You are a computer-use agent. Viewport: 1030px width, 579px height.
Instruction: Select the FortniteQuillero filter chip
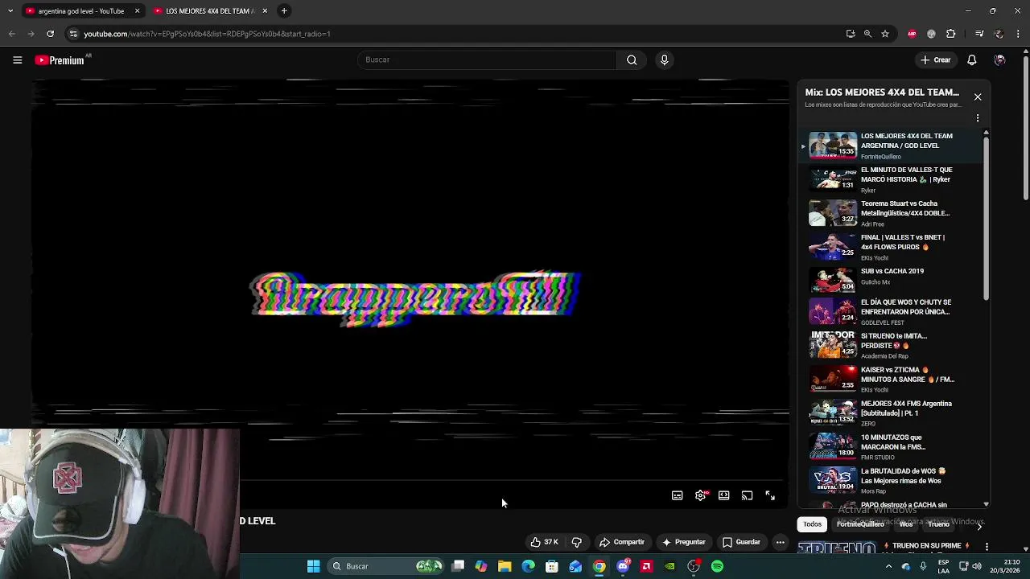click(860, 524)
